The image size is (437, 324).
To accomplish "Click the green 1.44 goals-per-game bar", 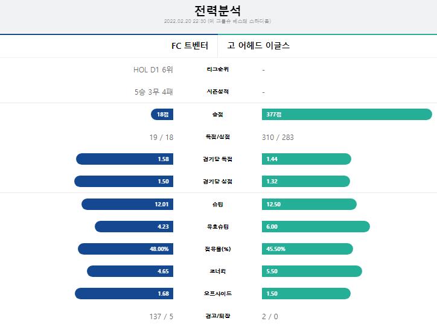I will coord(307,159).
